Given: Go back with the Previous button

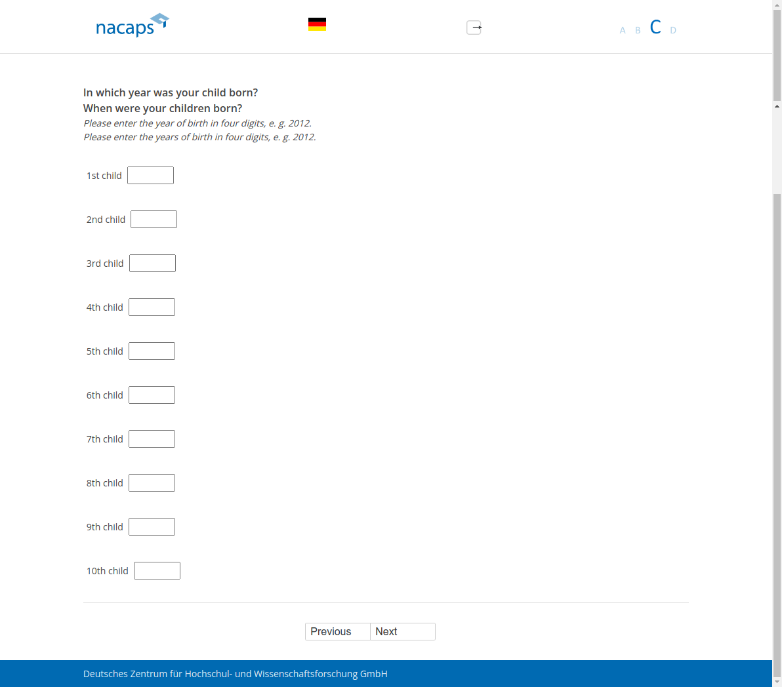Looking at the screenshot, I should coord(337,631).
